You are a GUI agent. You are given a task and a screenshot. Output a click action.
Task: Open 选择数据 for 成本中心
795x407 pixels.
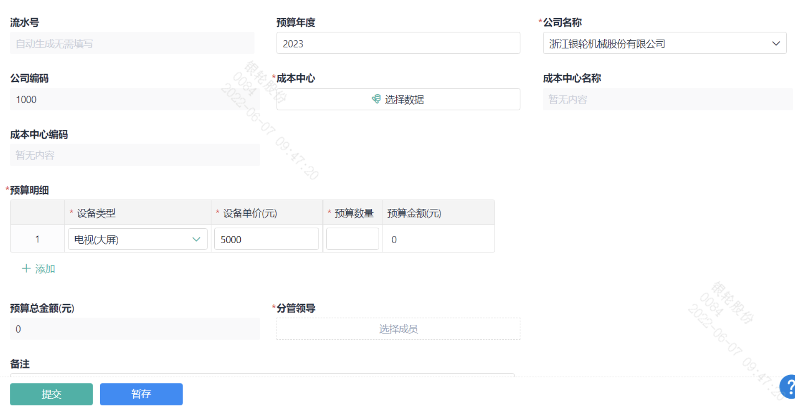coord(404,99)
